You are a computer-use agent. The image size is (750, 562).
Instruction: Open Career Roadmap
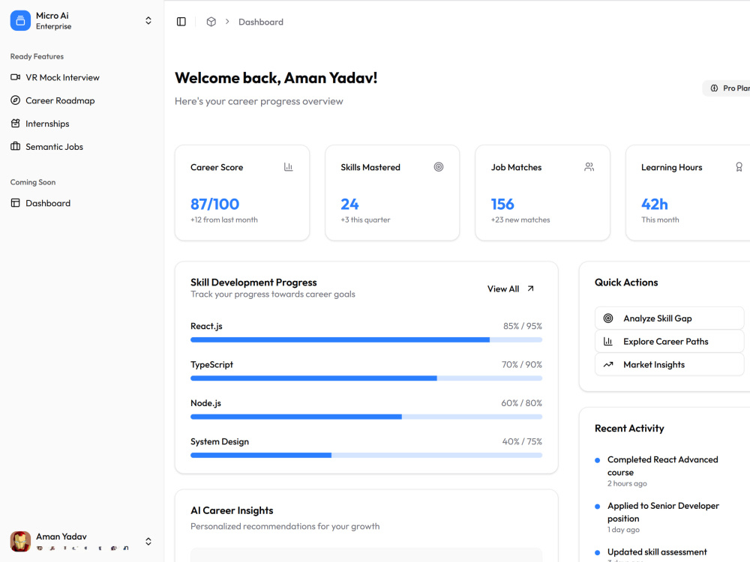point(60,100)
